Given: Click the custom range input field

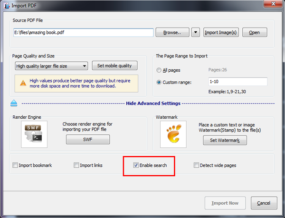Looking at the screenshot, I should (x=238, y=82).
